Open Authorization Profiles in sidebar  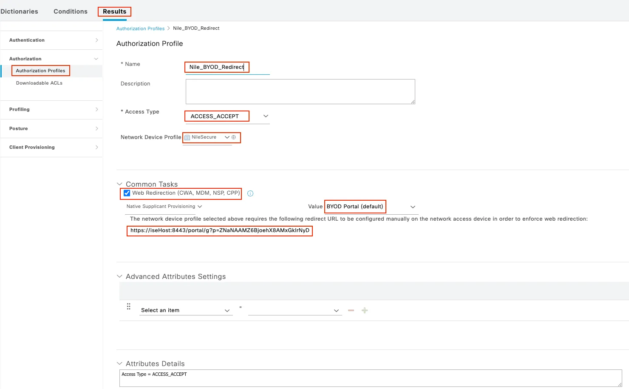pos(41,71)
